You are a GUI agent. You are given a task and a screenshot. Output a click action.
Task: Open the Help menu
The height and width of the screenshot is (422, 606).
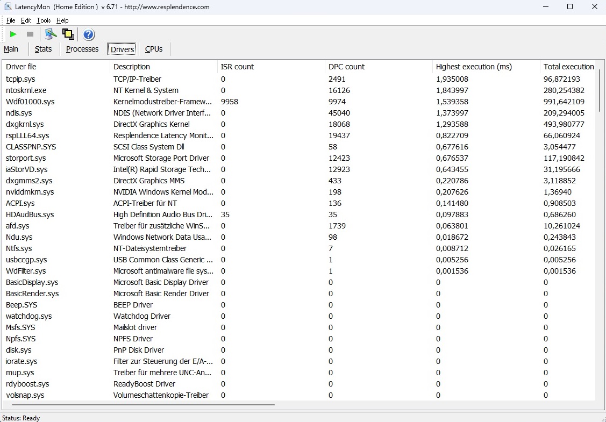(x=62, y=20)
